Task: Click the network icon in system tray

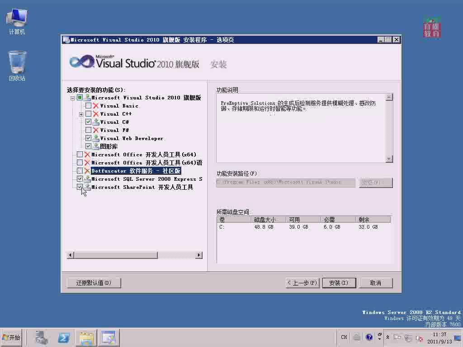Action: click(x=408, y=337)
